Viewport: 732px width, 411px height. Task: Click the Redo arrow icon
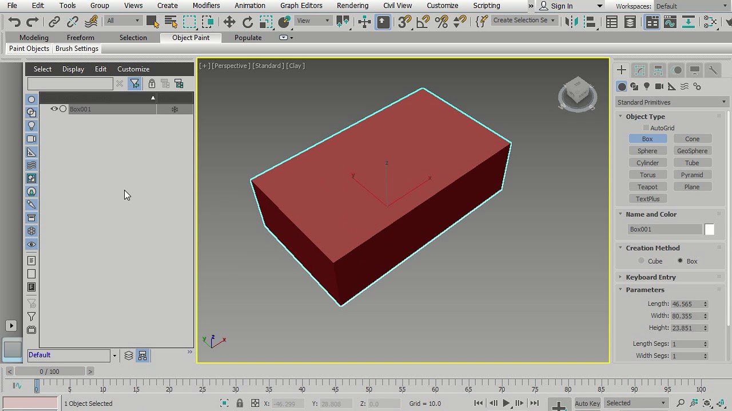click(x=33, y=22)
